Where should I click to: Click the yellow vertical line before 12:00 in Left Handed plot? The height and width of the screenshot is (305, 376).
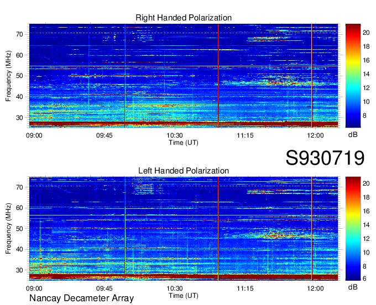pyautogui.click(x=311, y=229)
